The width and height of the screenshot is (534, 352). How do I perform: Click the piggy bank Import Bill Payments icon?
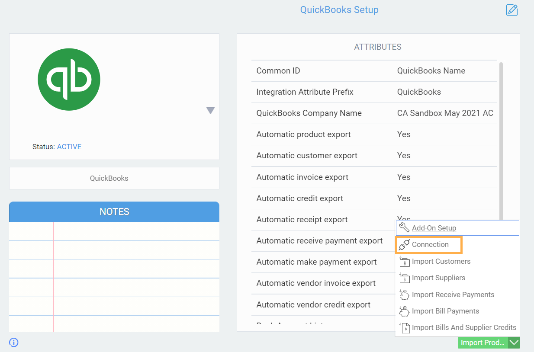click(x=404, y=311)
